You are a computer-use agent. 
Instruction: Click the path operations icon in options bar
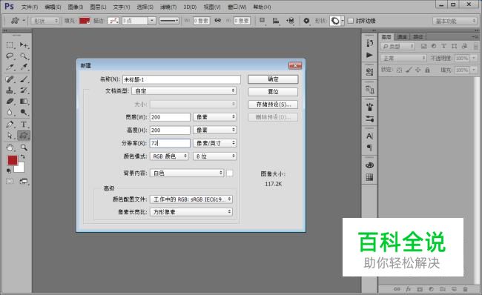pyautogui.click(x=263, y=21)
